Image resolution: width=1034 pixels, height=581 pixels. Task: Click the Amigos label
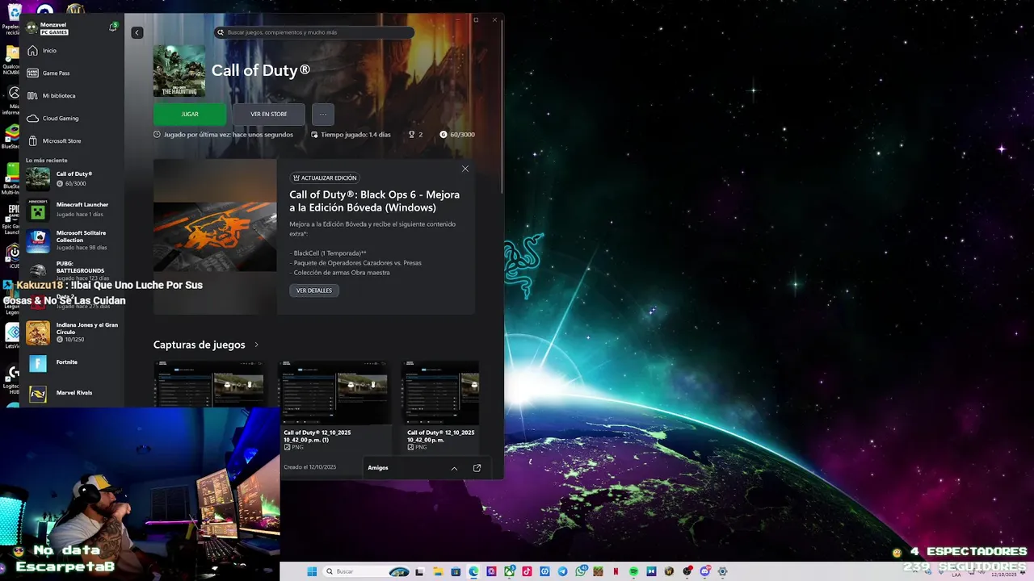click(378, 468)
